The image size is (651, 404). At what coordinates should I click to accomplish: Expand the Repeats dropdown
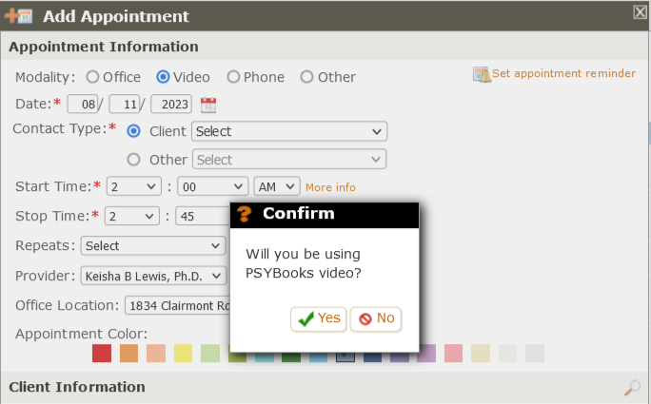click(x=153, y=245)
